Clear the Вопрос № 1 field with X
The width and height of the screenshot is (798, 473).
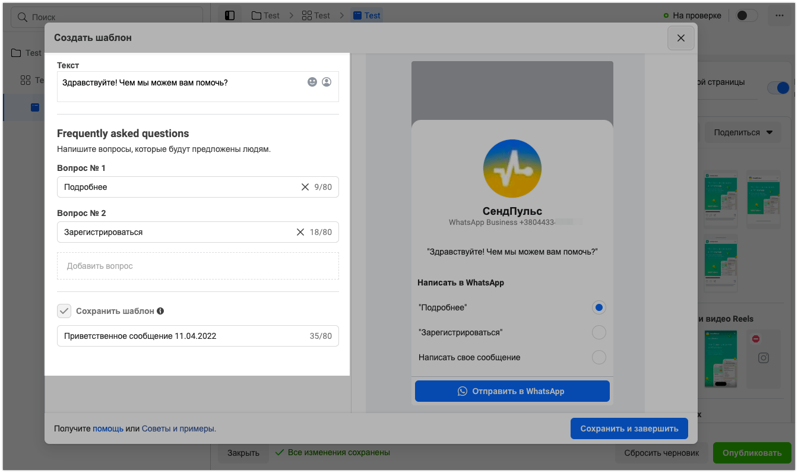click(x=305, y=187)
